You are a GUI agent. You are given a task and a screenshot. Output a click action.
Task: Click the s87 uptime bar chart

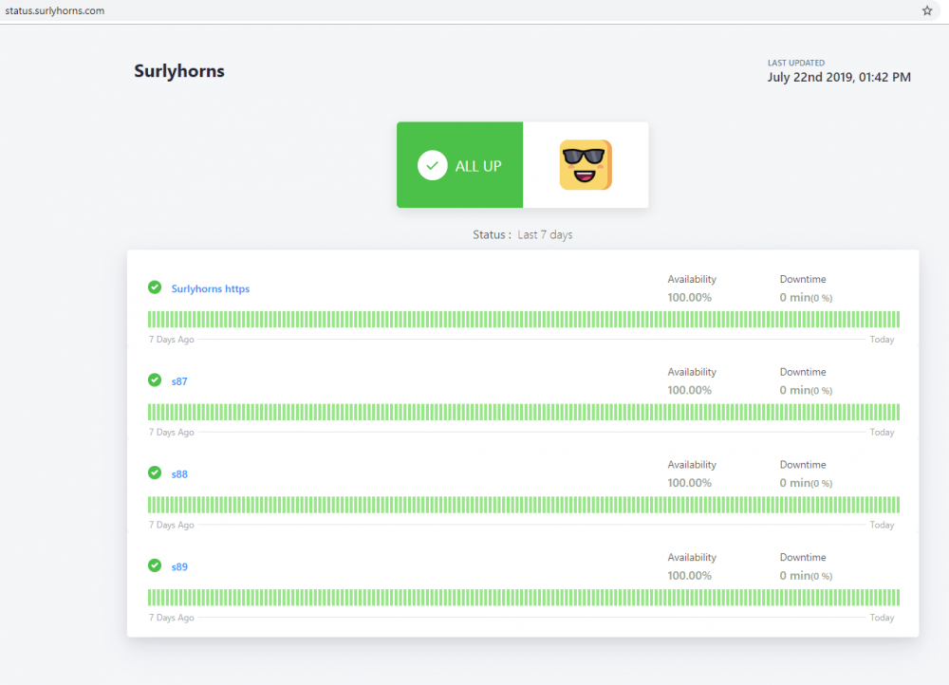click(x=523, y=412)
